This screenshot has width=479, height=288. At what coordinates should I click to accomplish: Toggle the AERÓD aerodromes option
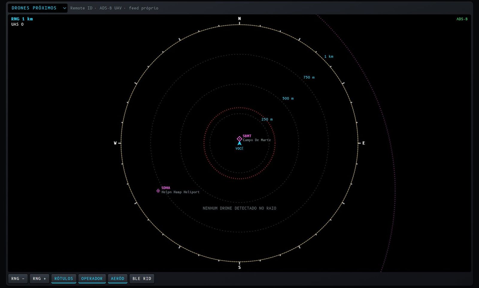click(x=118, y=278)
